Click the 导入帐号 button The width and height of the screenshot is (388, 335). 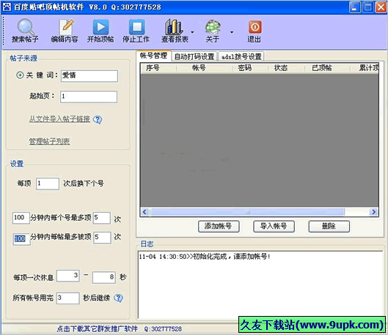coord(274,226)
